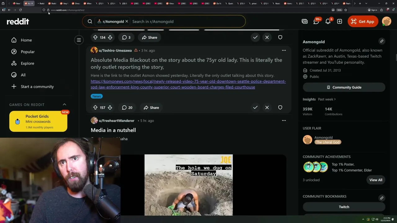Open u/Toshiro-Umezawa profile
The height and width of the screenshot is (223, 397).
[115, 50]
